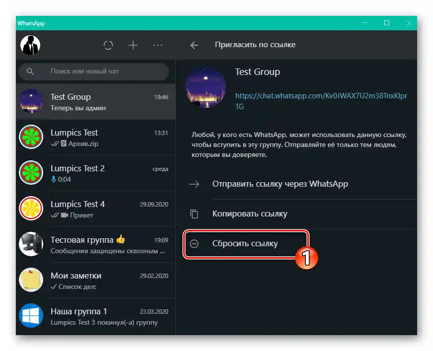Click the Пригласить по ссылке title
Screen dimensions: 433x351
(255, 45)
